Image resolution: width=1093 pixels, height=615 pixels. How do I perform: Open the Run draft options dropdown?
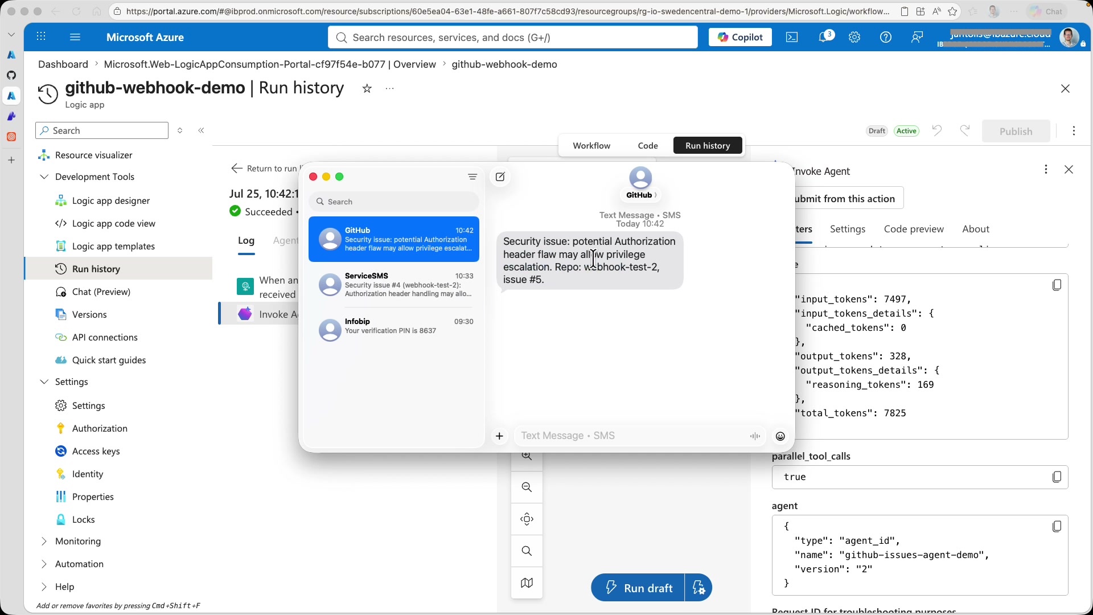[x=698, y=588]
